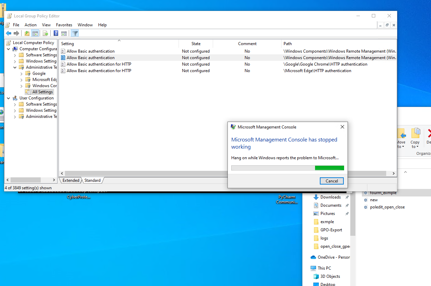The image size is (431, 286).
Task: Expand the Microsoft Edge tree node
Action: [x=21, y=80]
